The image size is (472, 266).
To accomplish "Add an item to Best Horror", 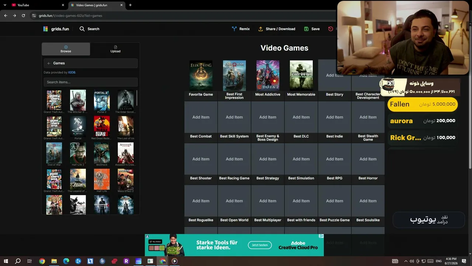I will tap(368, 159).
